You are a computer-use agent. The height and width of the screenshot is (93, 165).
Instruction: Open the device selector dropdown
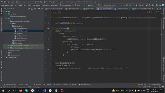pyautogui.click(x=108, y=5)
